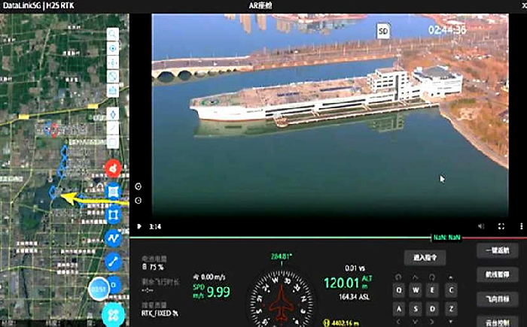The width and height of the screenshot is (527, 327).
Task: Center map with the target locate icon
Action: click(x=113, y=48)
